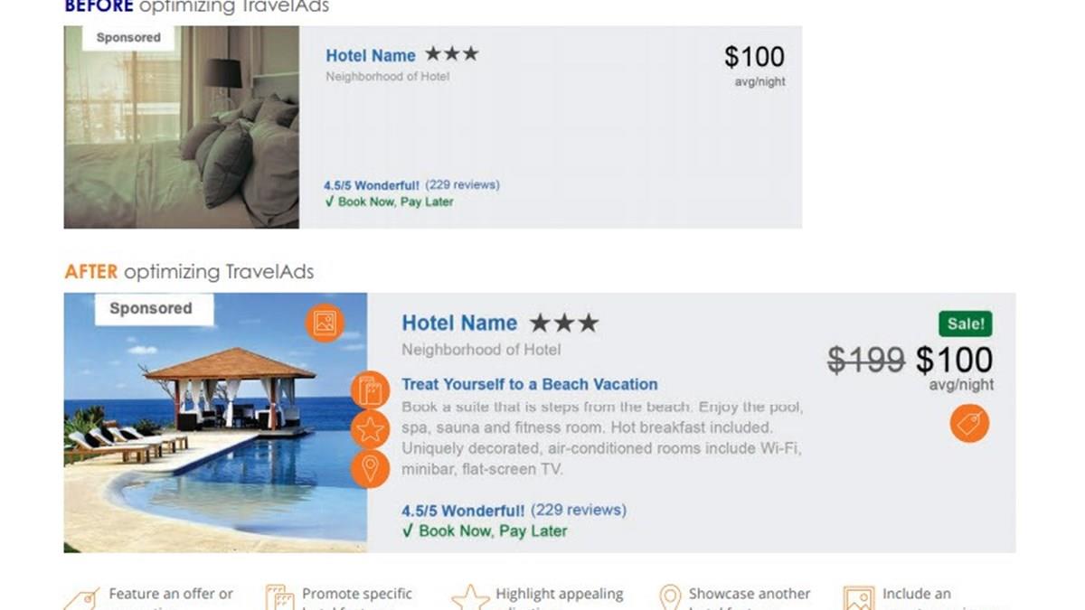Click the orange star icon on the ad
Viewport: 1085px width, 610px height.
[x=370, y=429]
